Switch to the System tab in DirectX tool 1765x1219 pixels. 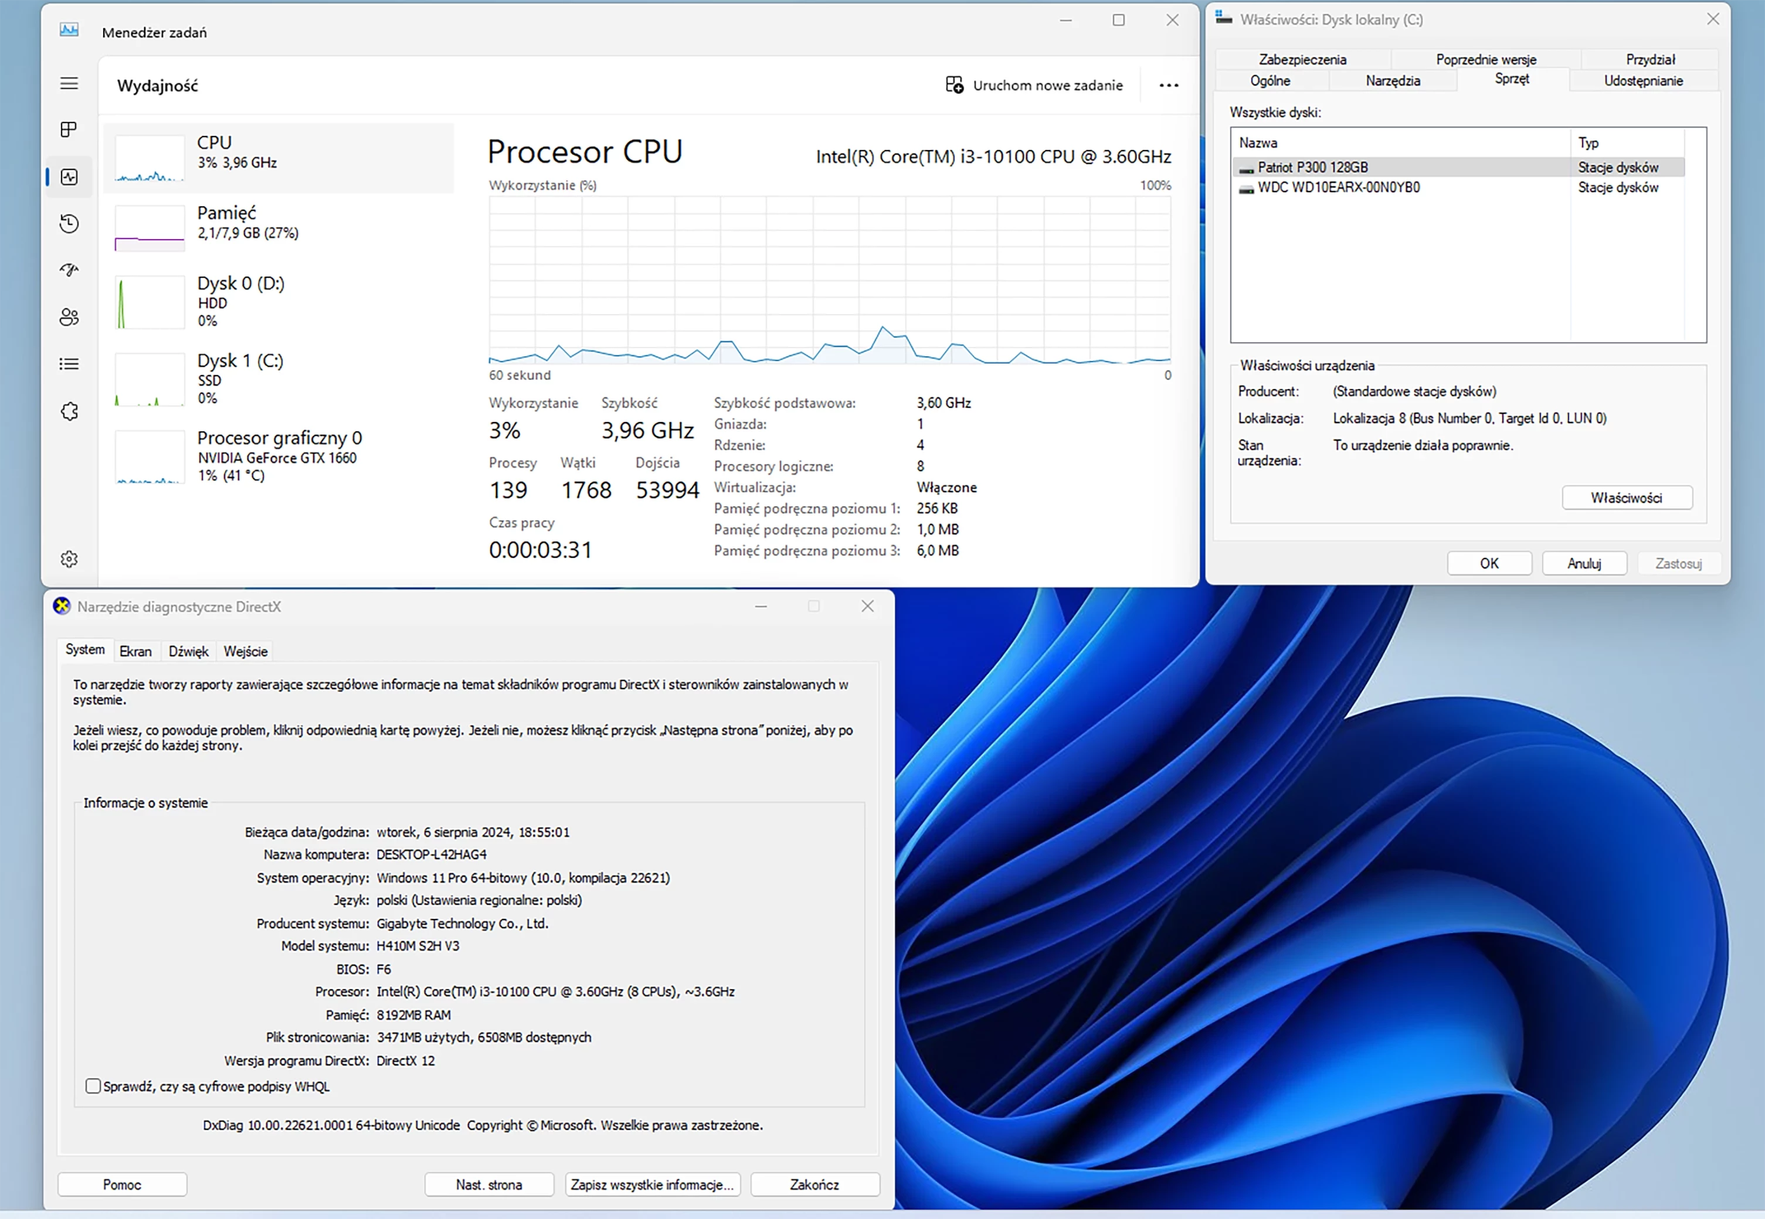pyautogui.click(x=85, y=650)
